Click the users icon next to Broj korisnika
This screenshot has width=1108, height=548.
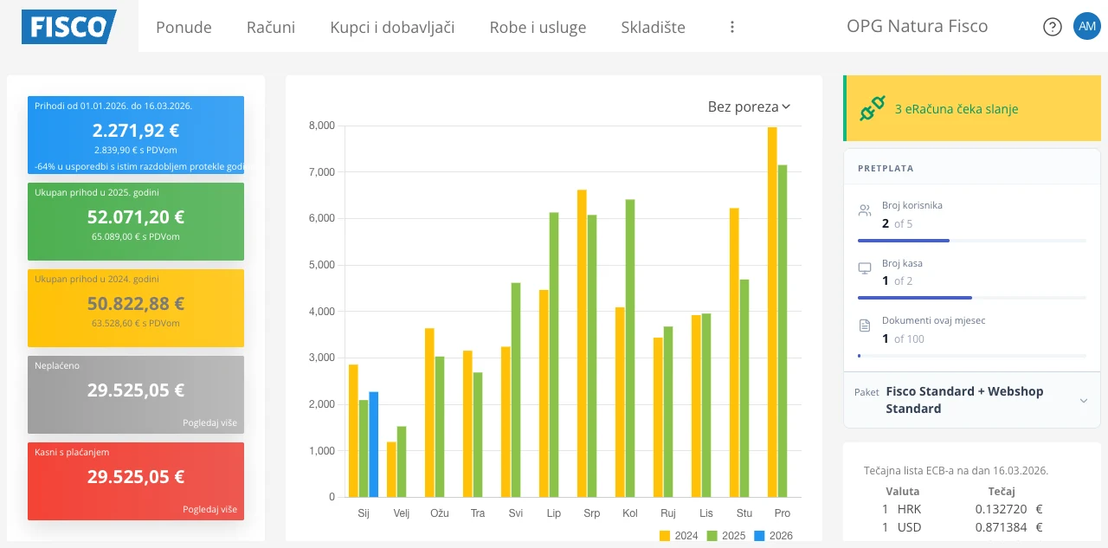point(864,210)
